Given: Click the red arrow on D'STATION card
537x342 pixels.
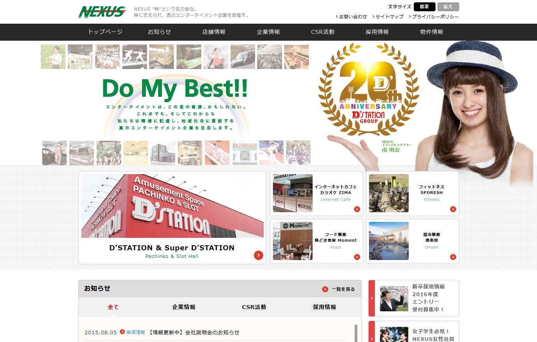Looking at the screenshot, I should [x=259, y=255].
